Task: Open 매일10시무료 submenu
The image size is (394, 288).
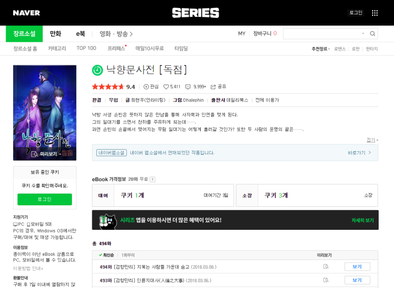Action: tap(150, 49)
